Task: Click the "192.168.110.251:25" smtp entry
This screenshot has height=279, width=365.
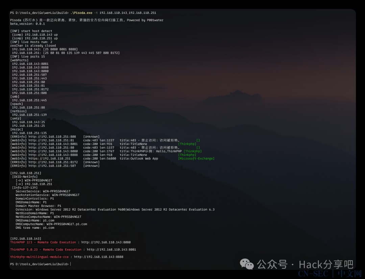Action: click(28, 126)
